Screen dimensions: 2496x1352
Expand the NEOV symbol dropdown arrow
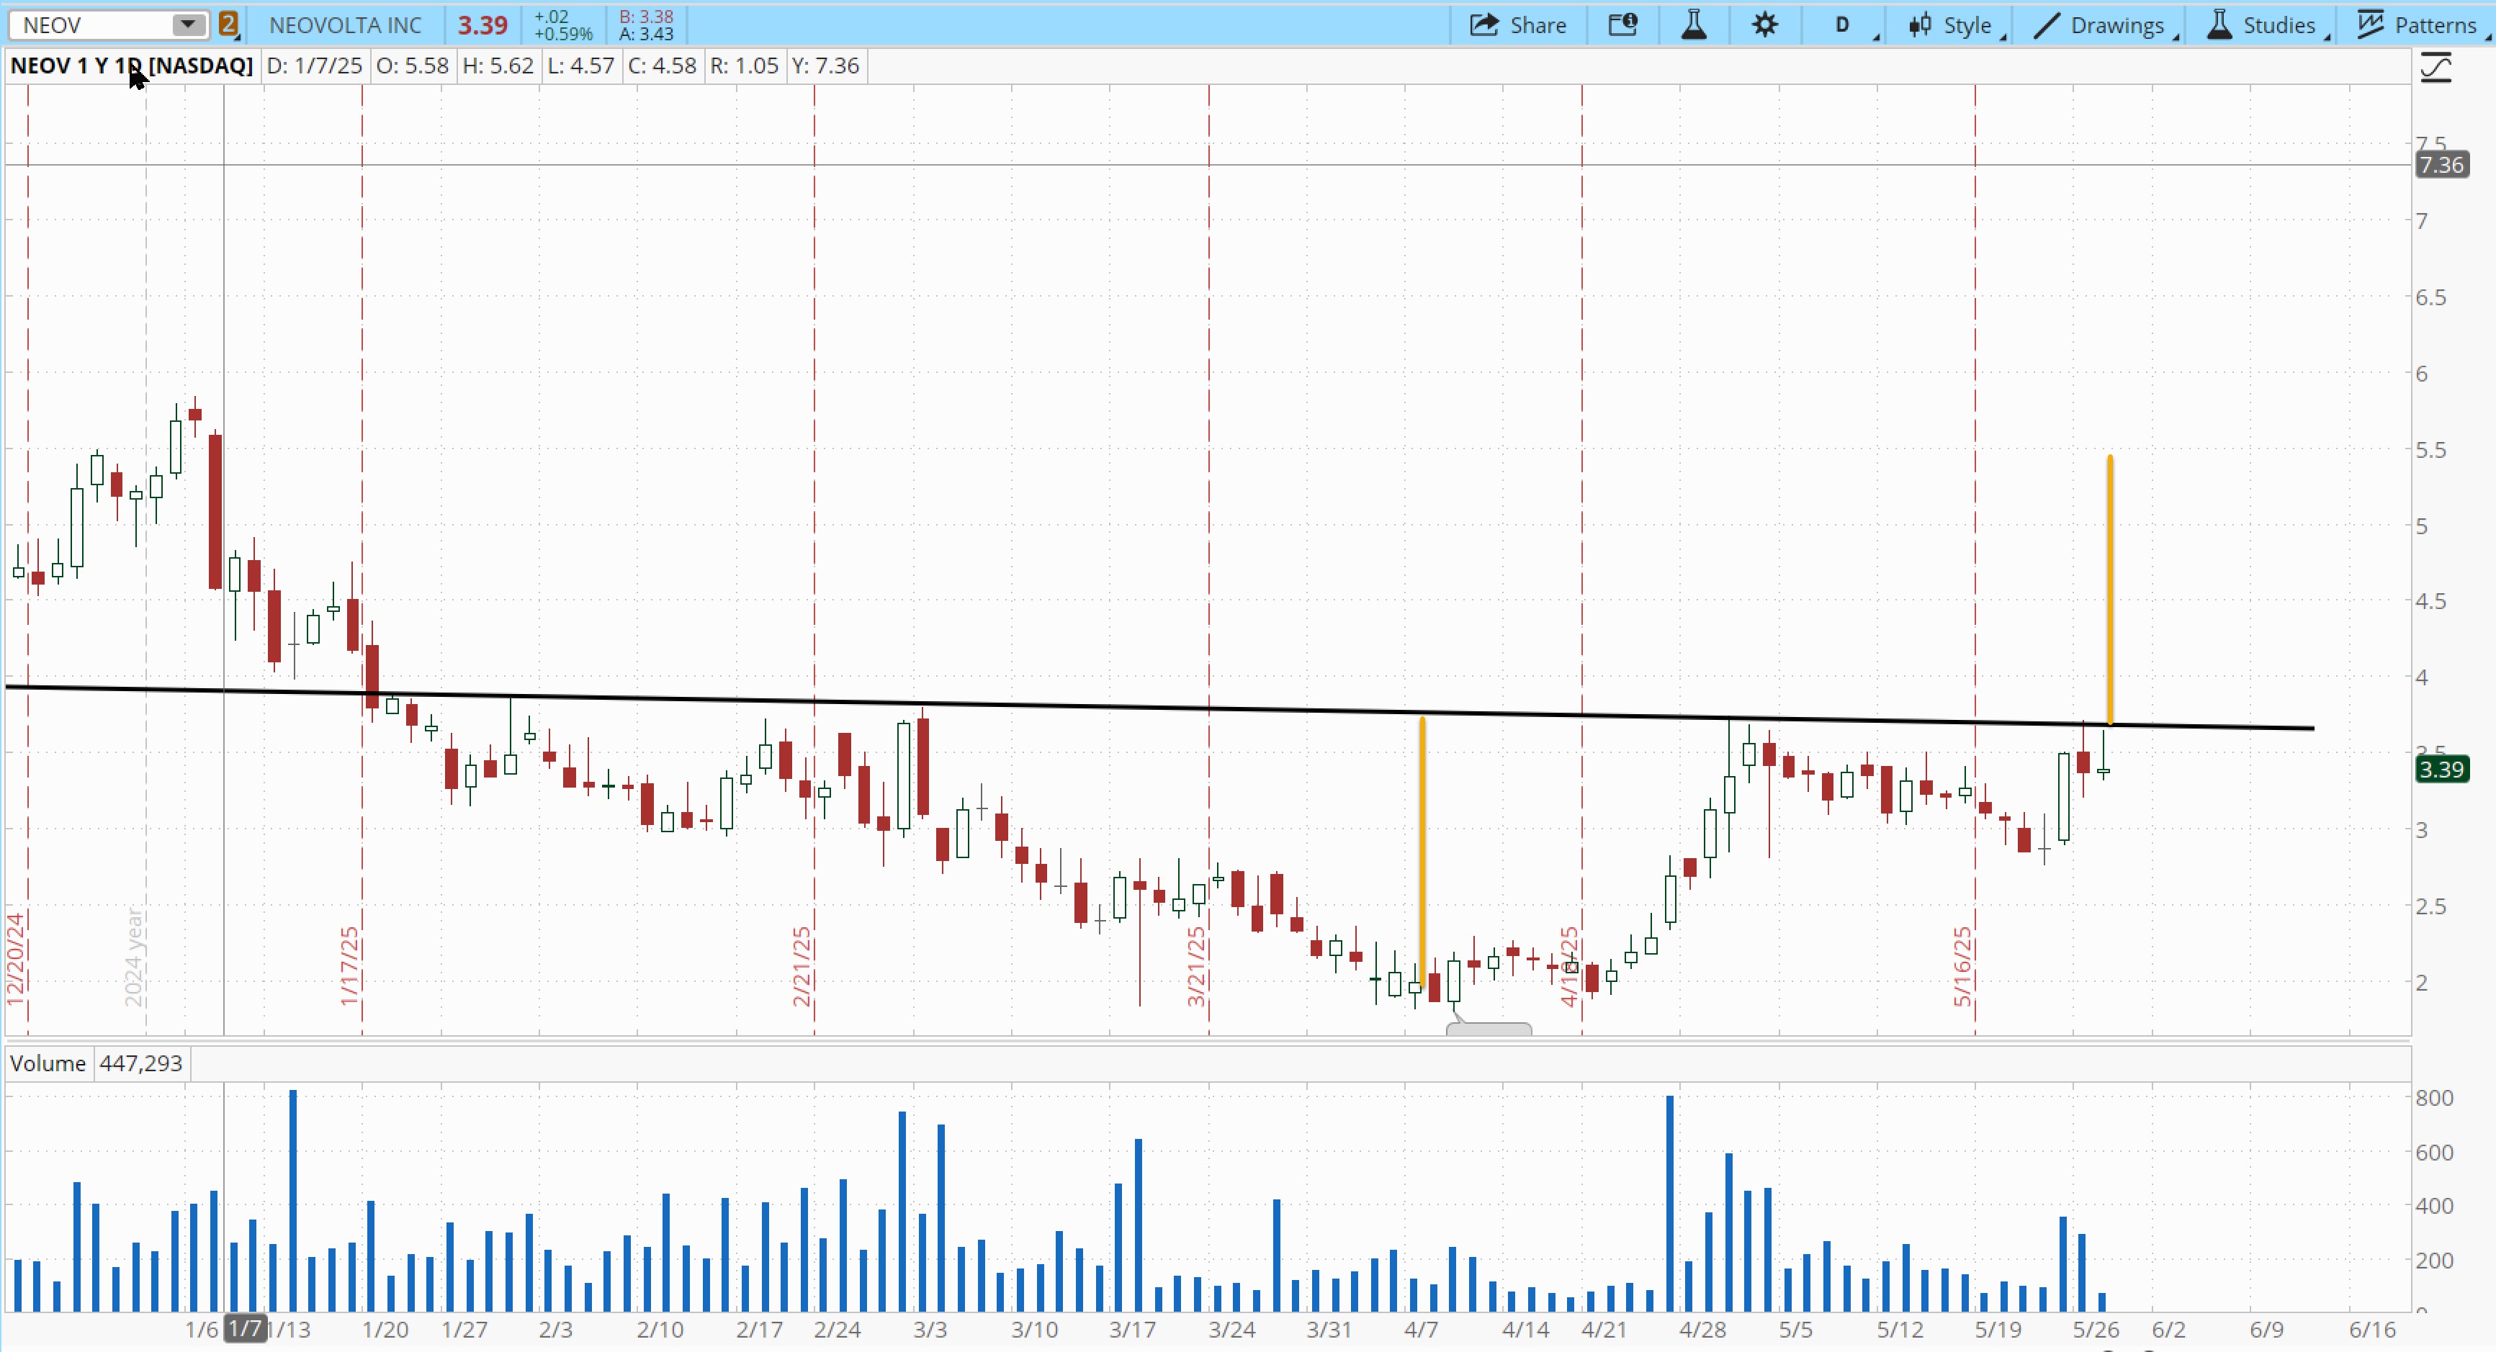[x=188, y=25]
